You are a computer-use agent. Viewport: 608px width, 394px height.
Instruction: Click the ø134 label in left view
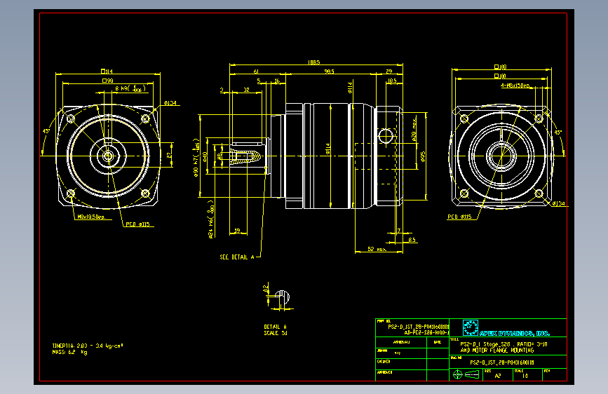pos(170,103)
